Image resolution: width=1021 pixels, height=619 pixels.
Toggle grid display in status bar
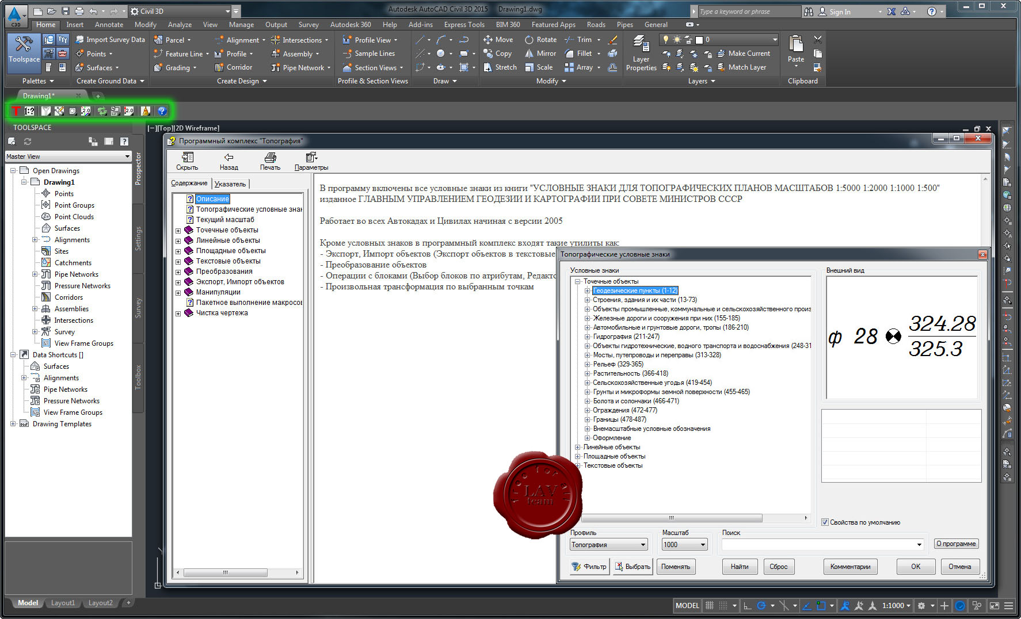click(x=710, y=606)
